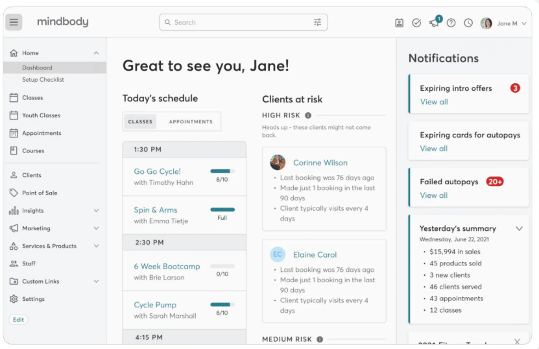Image resolution: width=539 pixels, height=349 pixels.
Task: Click into the Search field
Action: 237,22
